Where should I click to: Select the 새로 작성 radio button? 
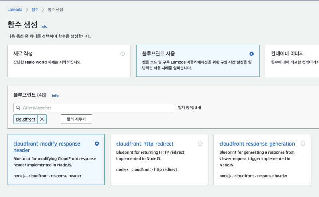(122, 54)
